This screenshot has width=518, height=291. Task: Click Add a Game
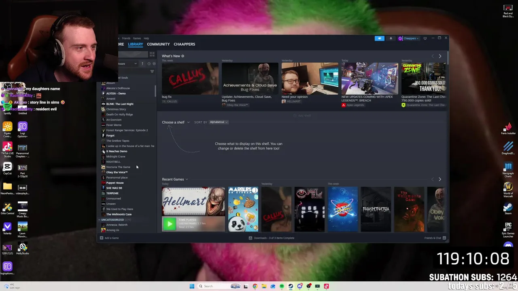point(109,238)
